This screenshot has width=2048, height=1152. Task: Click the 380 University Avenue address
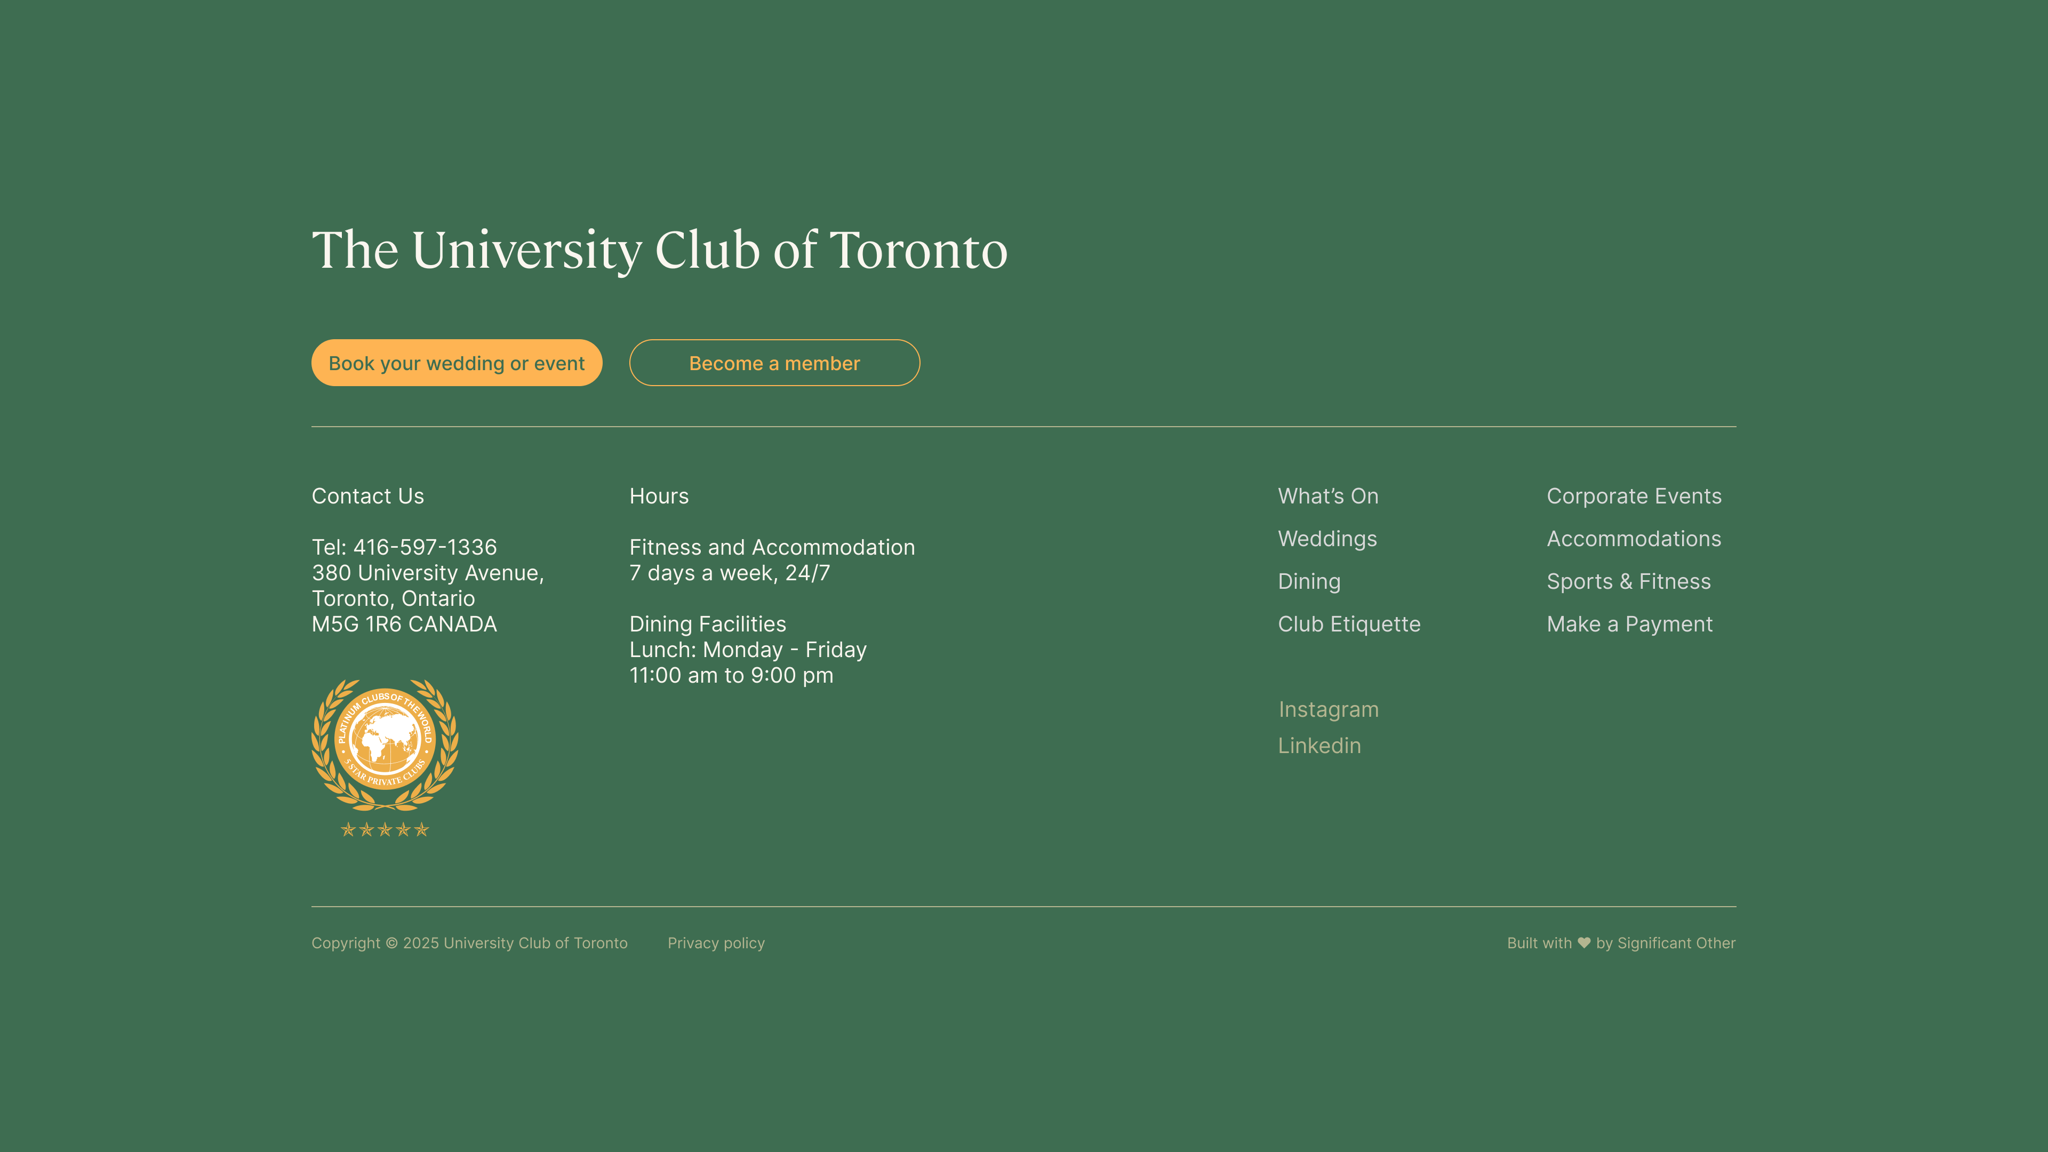pyautogui.click(x=427, y=573)
